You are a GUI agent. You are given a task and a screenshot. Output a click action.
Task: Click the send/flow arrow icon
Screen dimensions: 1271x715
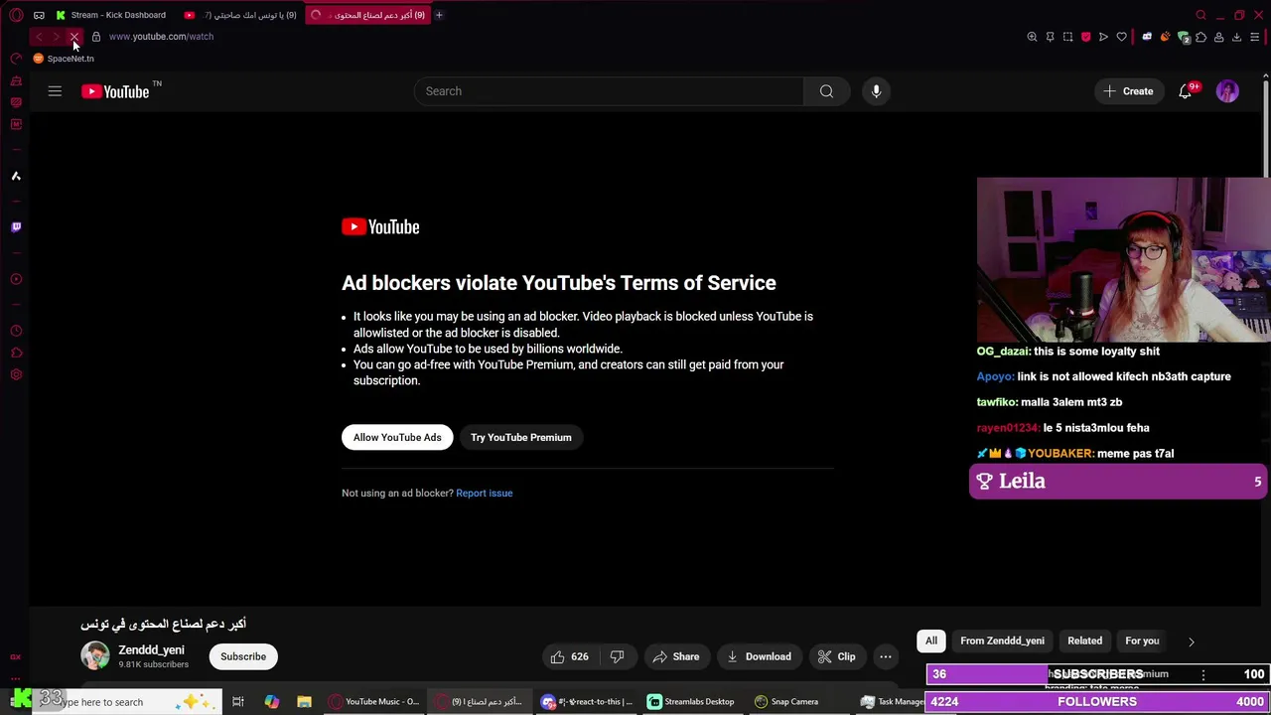point(1103,37)
